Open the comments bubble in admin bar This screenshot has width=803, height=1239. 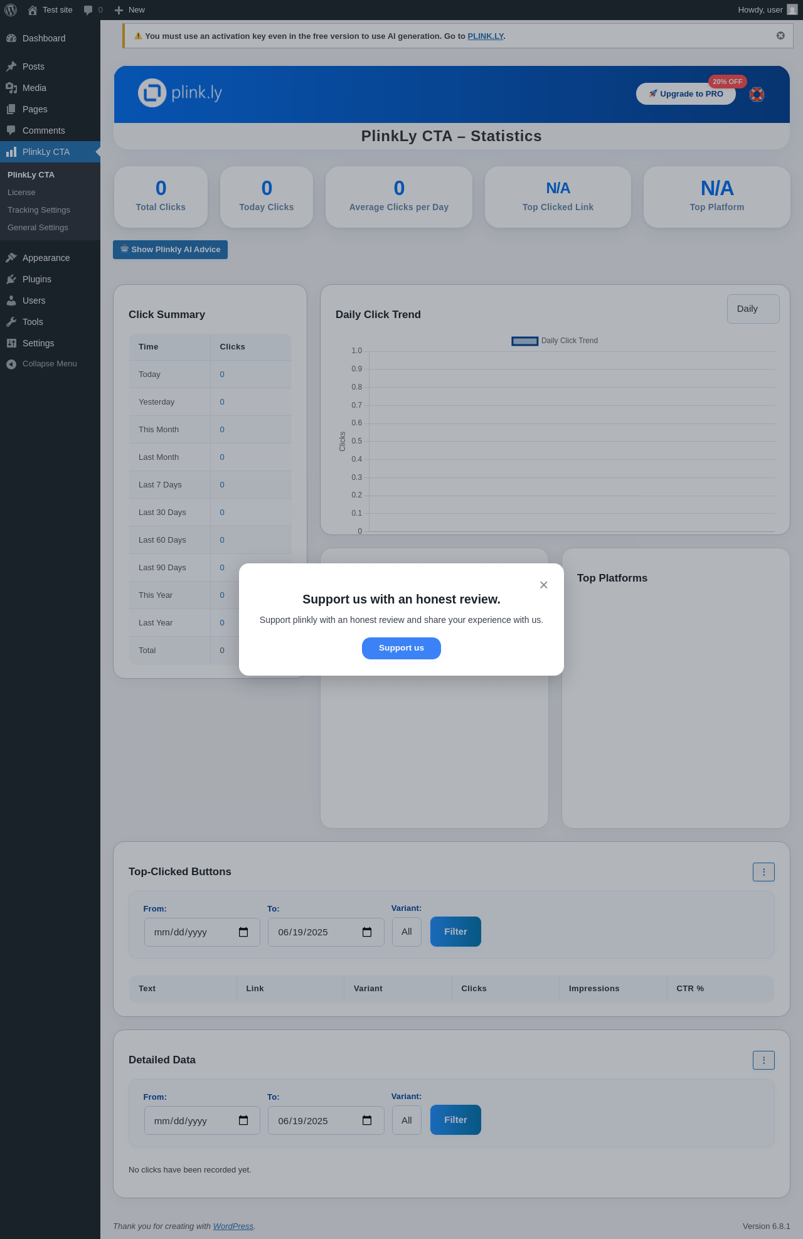click(x=88, y=10)
